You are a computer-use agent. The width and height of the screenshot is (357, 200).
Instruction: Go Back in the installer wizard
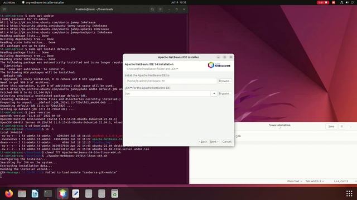tap(203, 142)
